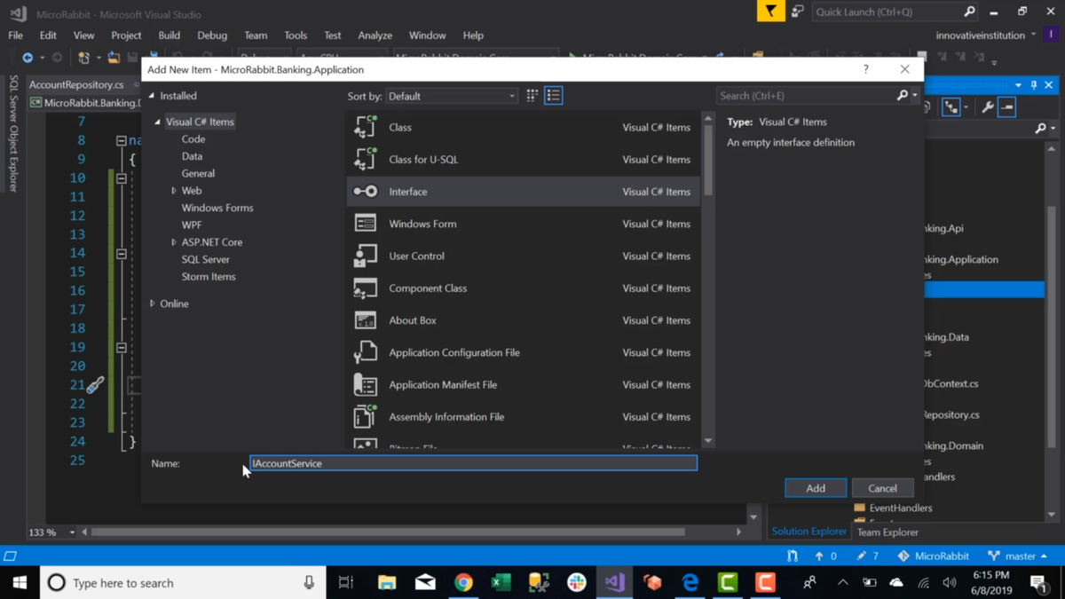1065x599 pixels.
Task: Click the Quick Launch search magnifier
Action: pyautogui.click(x=969, y=12)
